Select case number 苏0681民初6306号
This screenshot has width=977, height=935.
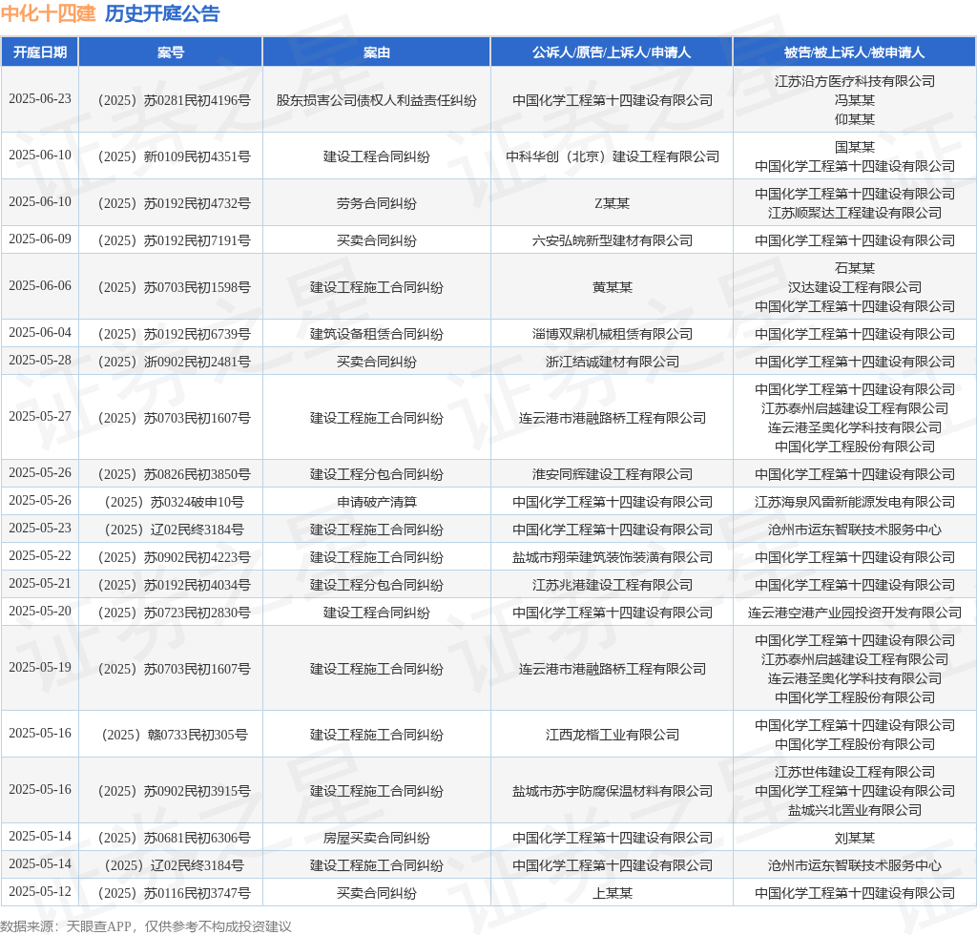tap(175, 838)
